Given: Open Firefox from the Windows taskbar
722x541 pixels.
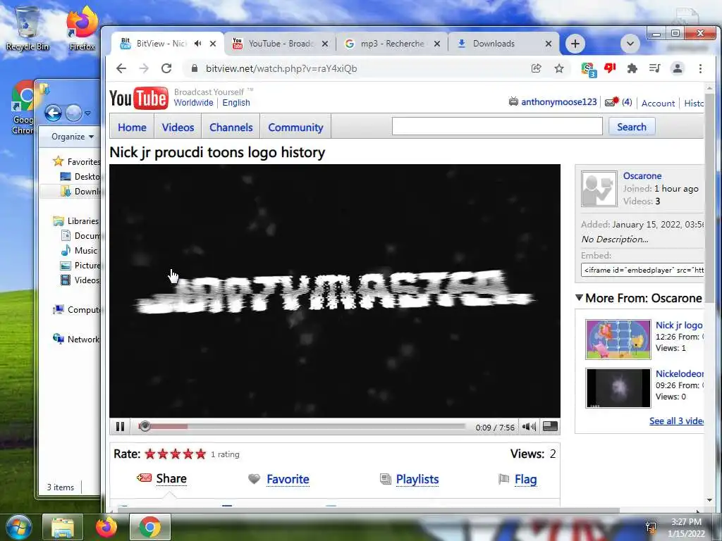Looking at the screenshot, I should pyautogui.click(x=106, y=527).
